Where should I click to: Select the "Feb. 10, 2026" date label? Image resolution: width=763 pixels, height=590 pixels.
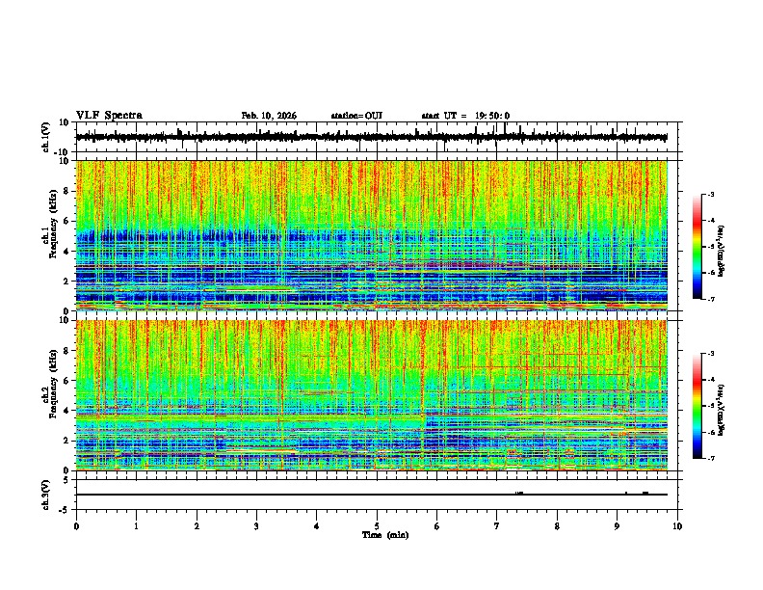point(269,116)
